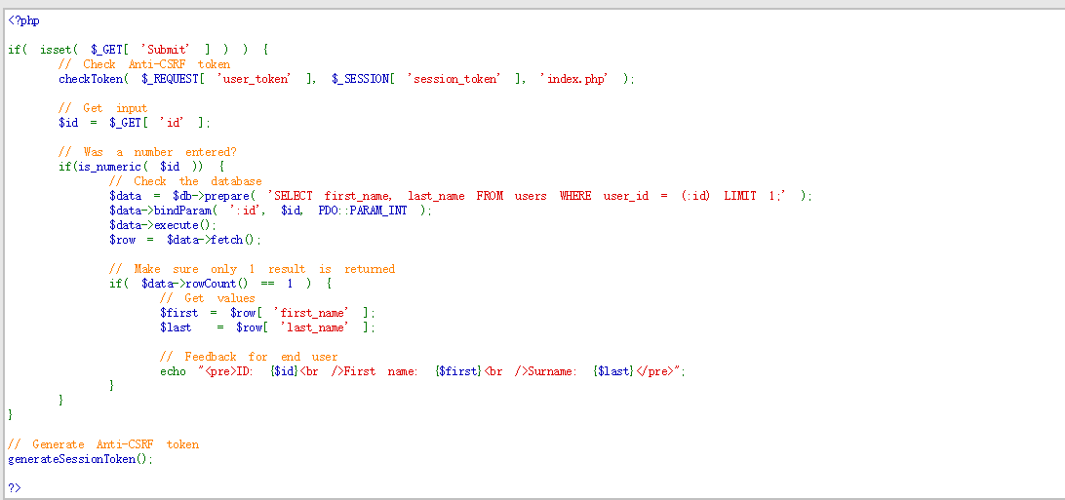Click the bindParam PDO::PARAM_INT line

tap(271, 211)
